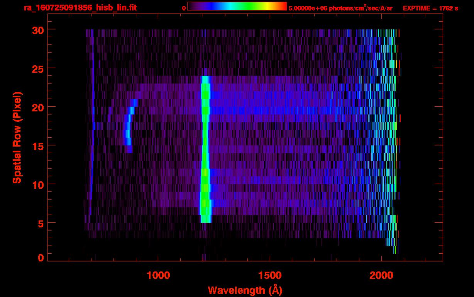Click the 5.00000e+06 photons maximum intensity label
This screenshot has width=474, height=297.
(x=340, y=8)
